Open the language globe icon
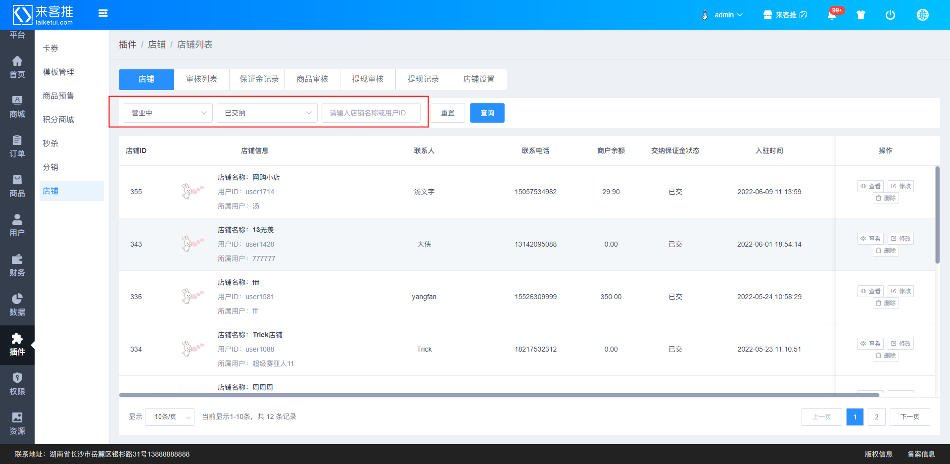 pos(922,15)
